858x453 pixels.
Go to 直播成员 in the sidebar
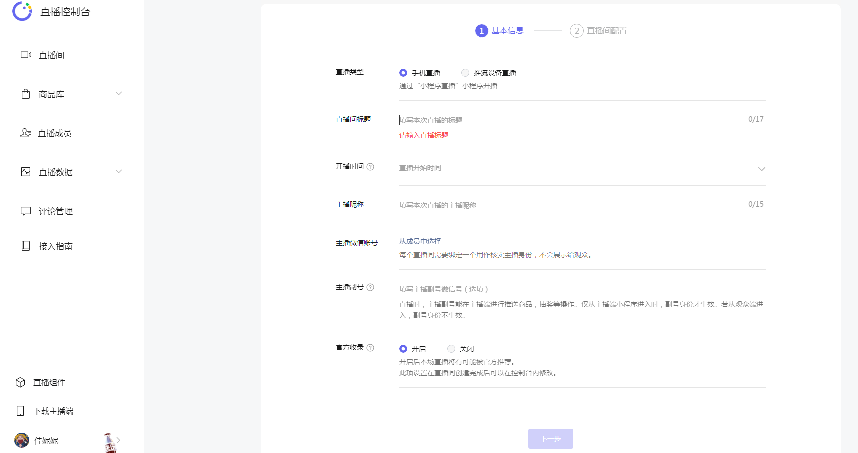(55, 133)
